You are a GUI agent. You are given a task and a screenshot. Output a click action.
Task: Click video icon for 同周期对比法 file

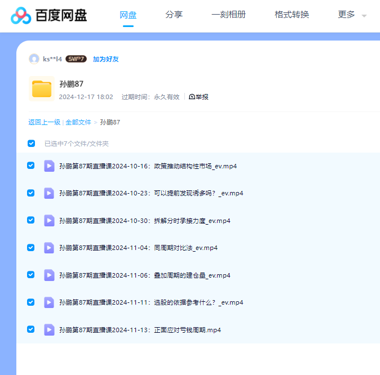click(49, 248)
